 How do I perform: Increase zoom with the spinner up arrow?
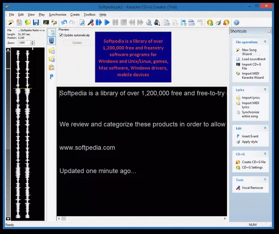(x=33, y=42)
